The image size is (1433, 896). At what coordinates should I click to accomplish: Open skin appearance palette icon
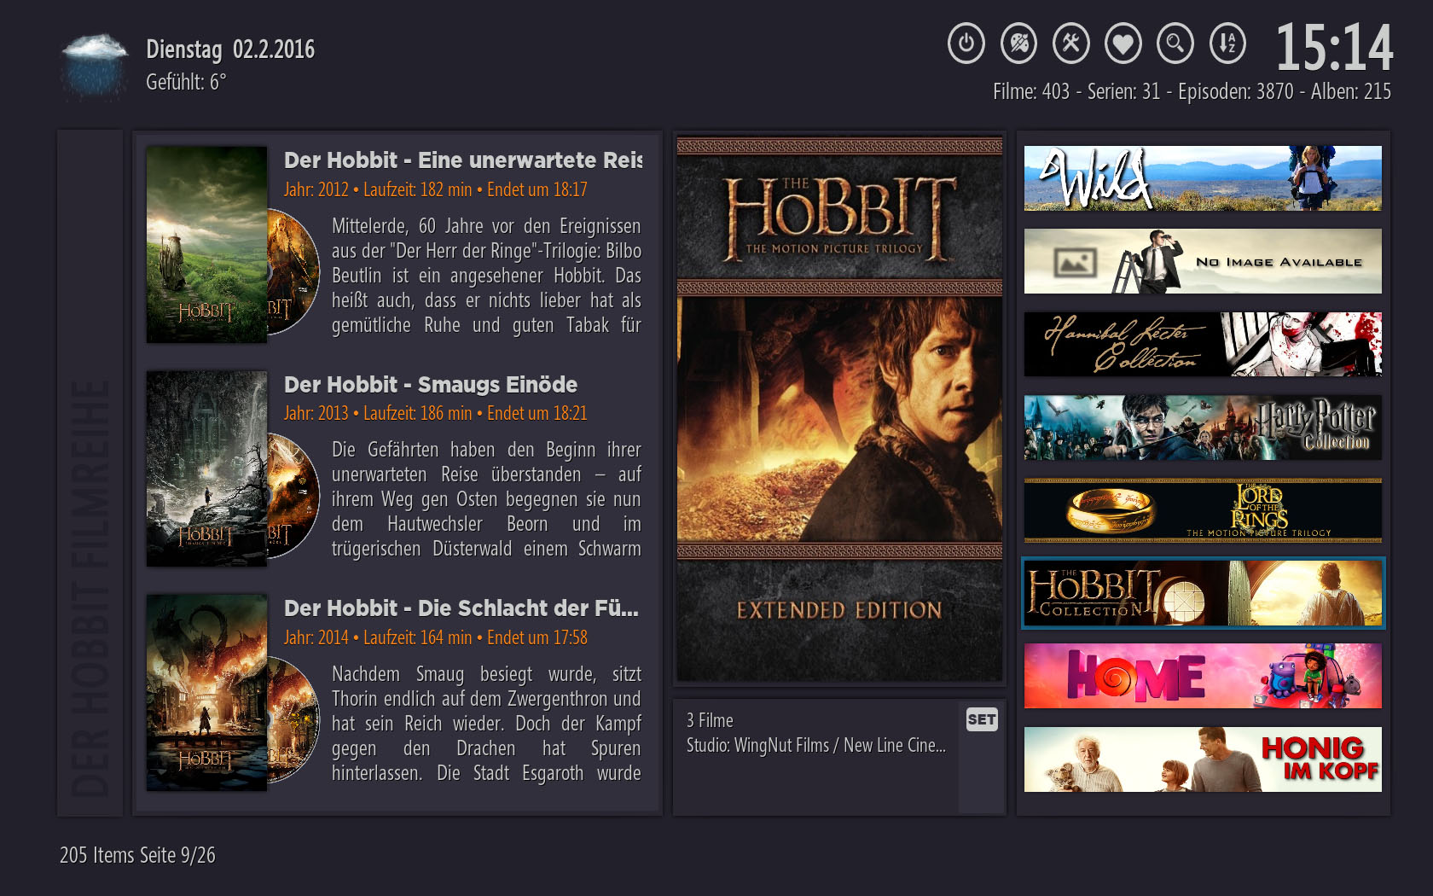(x=1018, y=43)
